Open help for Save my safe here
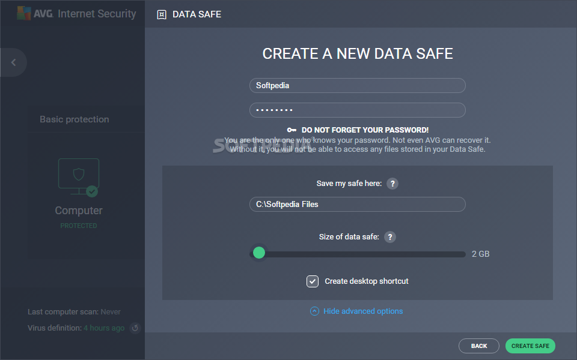 (x=392, y=184)
